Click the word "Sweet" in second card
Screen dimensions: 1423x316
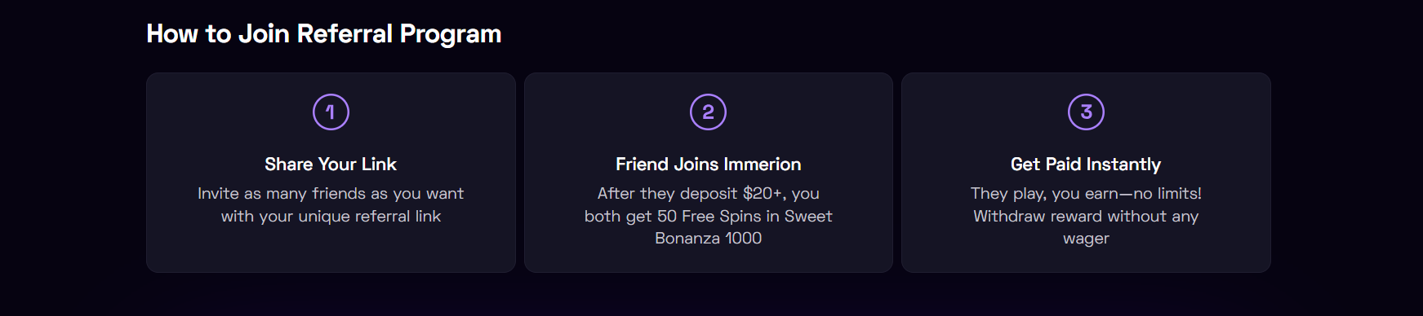click(x=808, y=217)
